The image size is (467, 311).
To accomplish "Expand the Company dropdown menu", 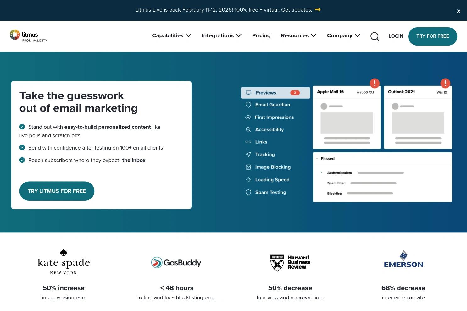I will tap(343, 35).
